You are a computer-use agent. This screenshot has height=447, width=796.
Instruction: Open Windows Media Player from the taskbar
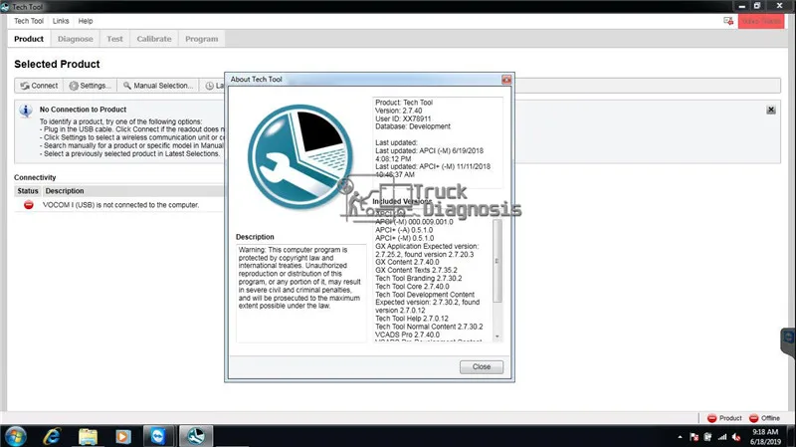tap(122, 436)
